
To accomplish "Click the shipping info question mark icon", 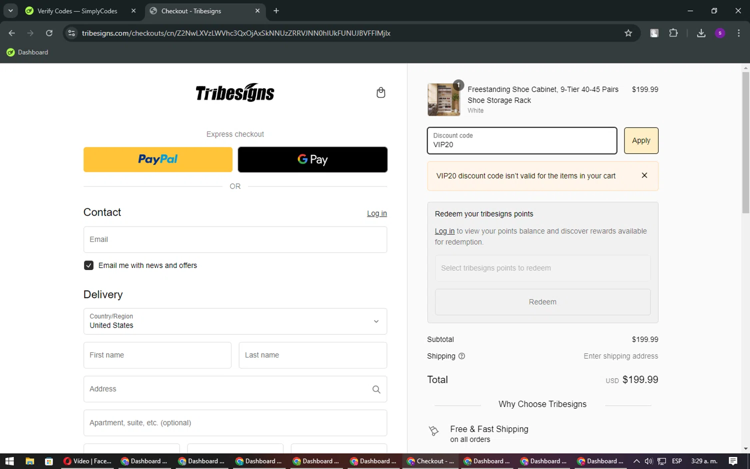I will pyautogui.click(x=461, y=356).
